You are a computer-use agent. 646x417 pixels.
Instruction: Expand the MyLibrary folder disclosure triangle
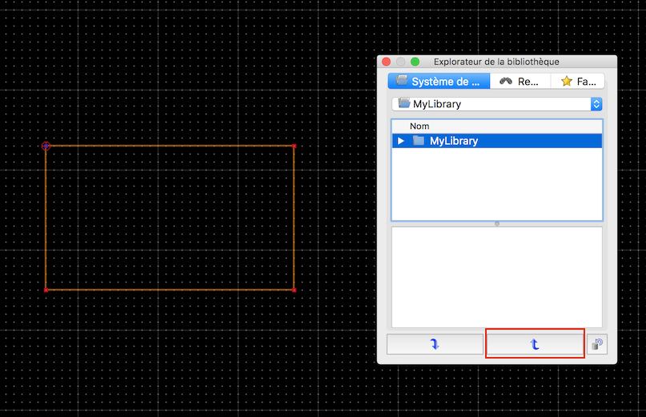click(x=401, y=141)
